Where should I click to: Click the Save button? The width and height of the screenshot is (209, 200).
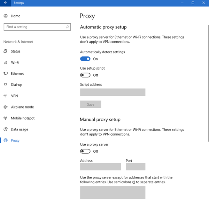91,104
